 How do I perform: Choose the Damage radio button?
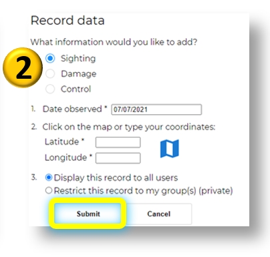[x=50, y=73]
